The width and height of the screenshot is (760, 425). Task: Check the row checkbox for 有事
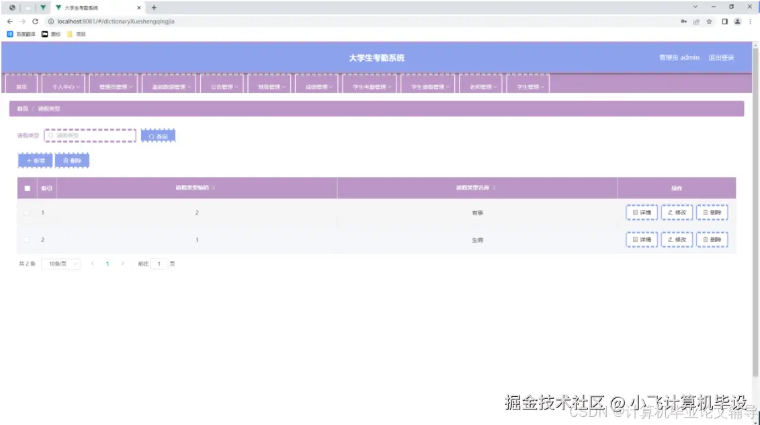click(x=26, y=212)
